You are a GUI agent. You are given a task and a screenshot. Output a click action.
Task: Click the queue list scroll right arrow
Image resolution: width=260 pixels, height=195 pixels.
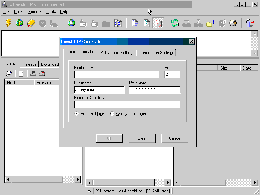click(78, 179)
